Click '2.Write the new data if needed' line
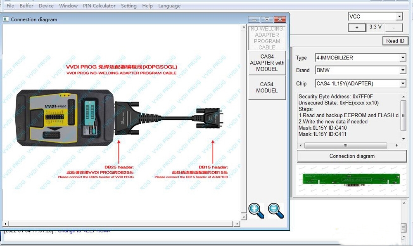The image size is (413, 246). [333, 121]
